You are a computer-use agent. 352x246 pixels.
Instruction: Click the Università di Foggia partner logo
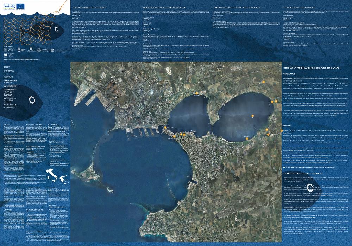(x=10, y=50)
